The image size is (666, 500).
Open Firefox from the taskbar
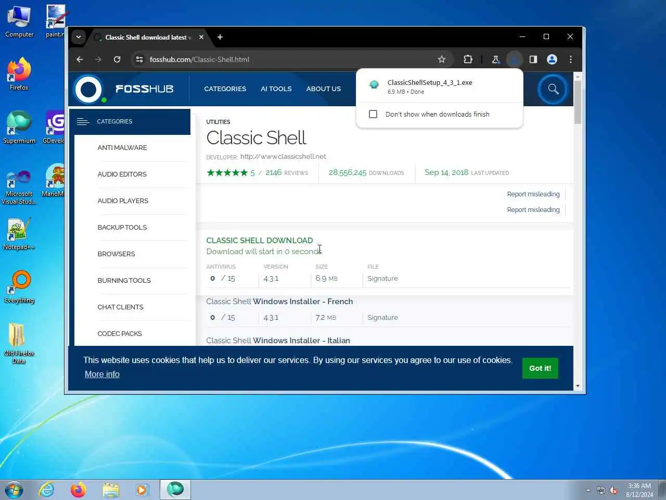pos(79,490)
